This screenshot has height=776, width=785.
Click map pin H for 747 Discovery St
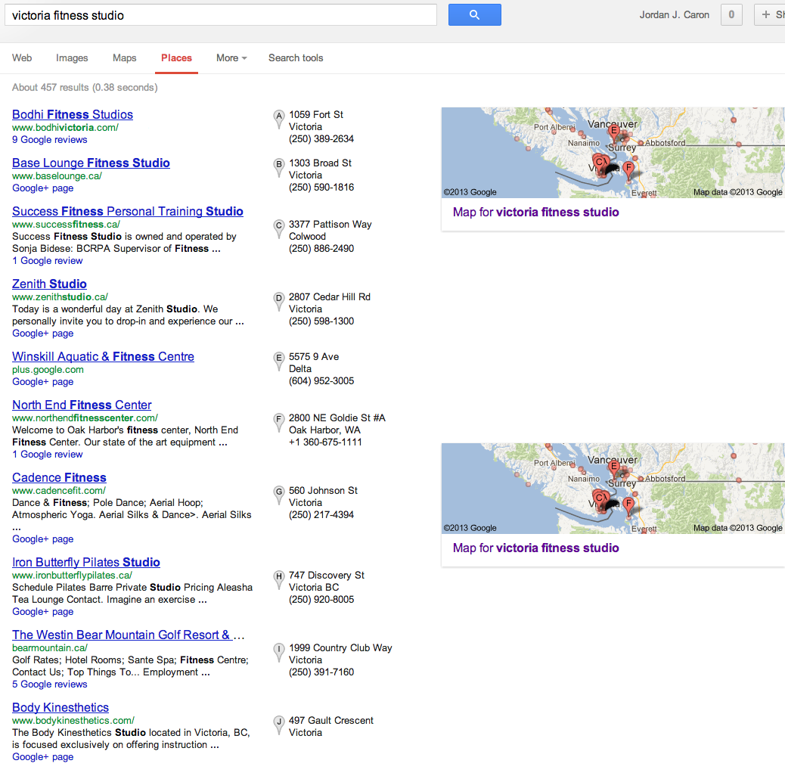[x=279, y=580]
